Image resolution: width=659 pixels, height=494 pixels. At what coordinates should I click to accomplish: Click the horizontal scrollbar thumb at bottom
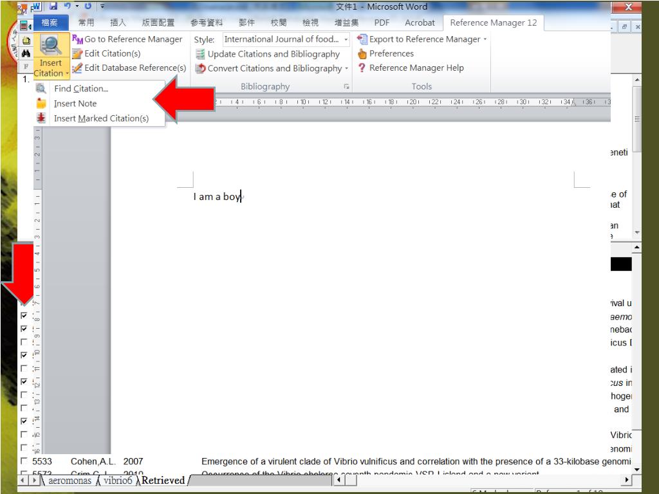[x=351, y=480]
